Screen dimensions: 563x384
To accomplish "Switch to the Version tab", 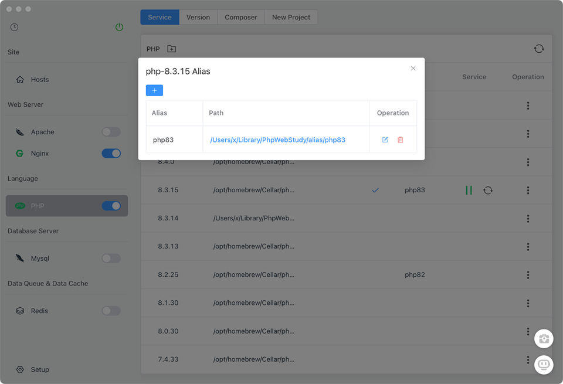I will coord(198,17).
